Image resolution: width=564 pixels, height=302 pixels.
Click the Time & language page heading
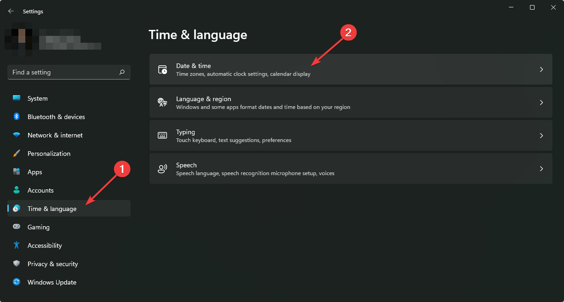click(198, 35)
